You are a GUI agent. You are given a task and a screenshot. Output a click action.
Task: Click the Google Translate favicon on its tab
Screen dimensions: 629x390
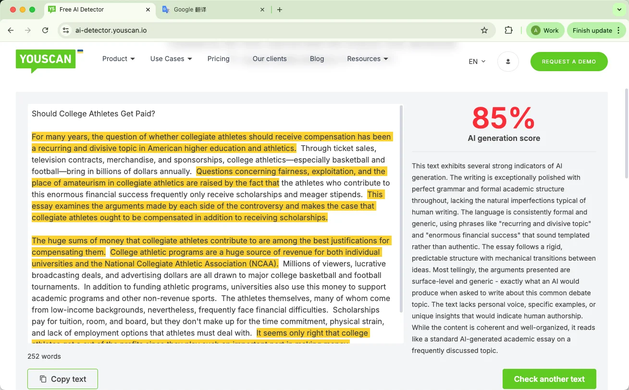coord(165,9)
